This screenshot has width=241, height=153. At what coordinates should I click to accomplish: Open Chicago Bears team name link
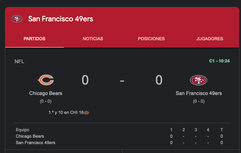46,93
